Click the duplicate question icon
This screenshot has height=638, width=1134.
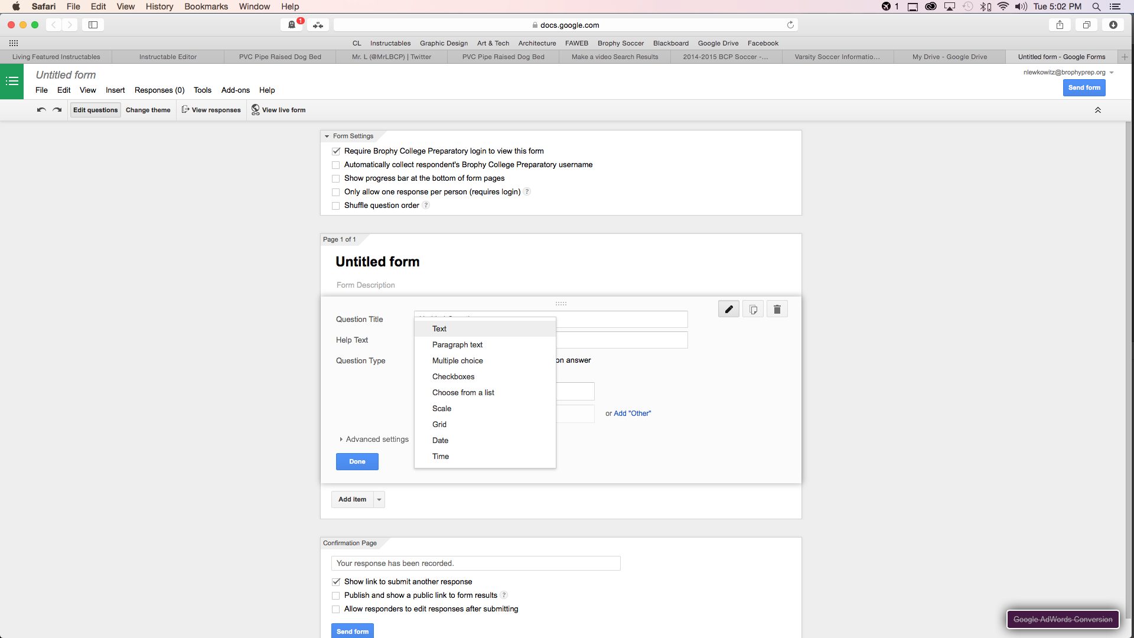[x=753, y=310]
